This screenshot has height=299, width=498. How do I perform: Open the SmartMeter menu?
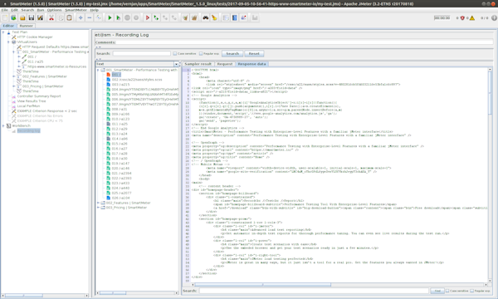point(76,10)
